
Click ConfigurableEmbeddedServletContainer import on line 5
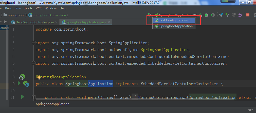tap(188, 57)
